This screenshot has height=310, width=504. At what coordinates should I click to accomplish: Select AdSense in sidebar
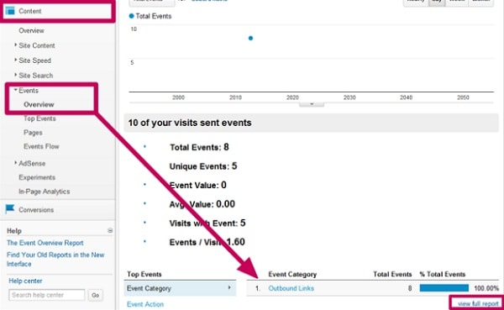pyautogui.click(x=32, y=163)
